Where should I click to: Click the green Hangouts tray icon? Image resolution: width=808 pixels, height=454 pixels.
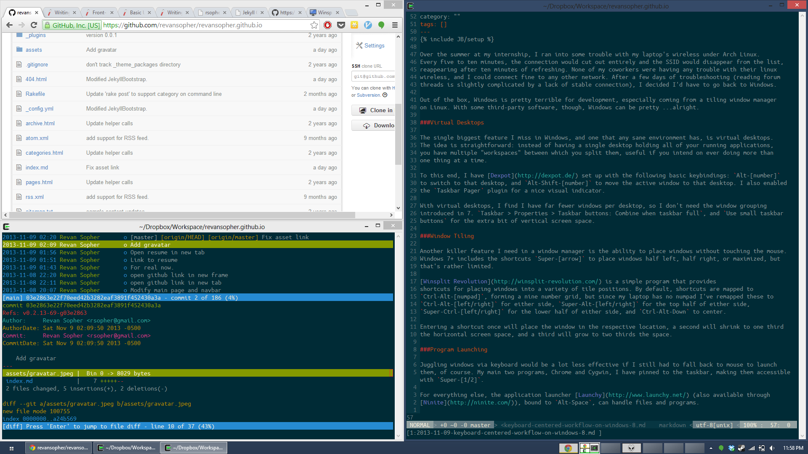click(721, 448)
